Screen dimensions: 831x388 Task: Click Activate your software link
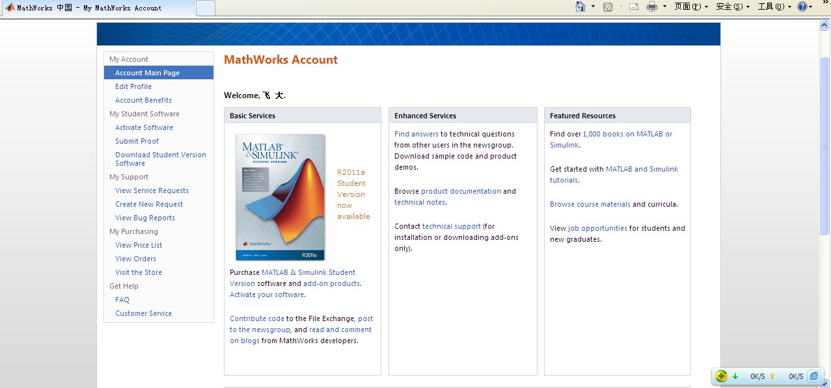tap(267, 294)
